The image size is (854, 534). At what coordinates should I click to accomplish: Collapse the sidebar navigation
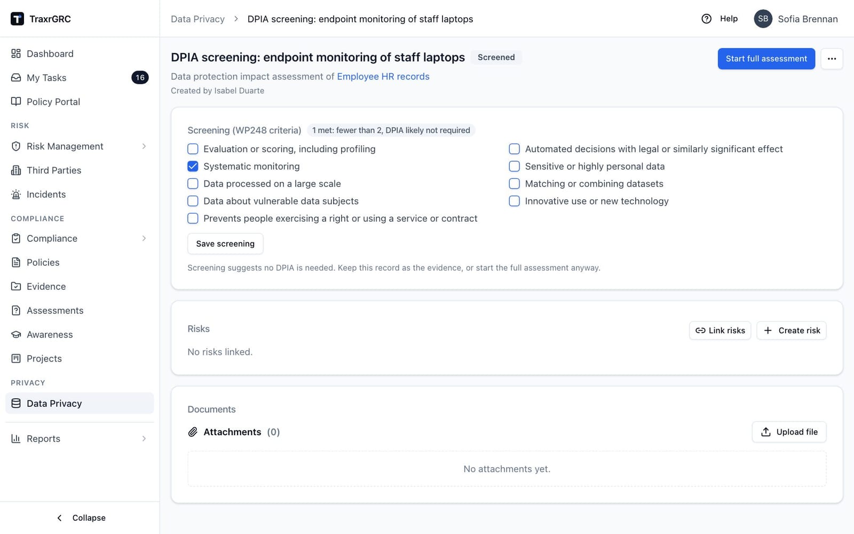81,517
